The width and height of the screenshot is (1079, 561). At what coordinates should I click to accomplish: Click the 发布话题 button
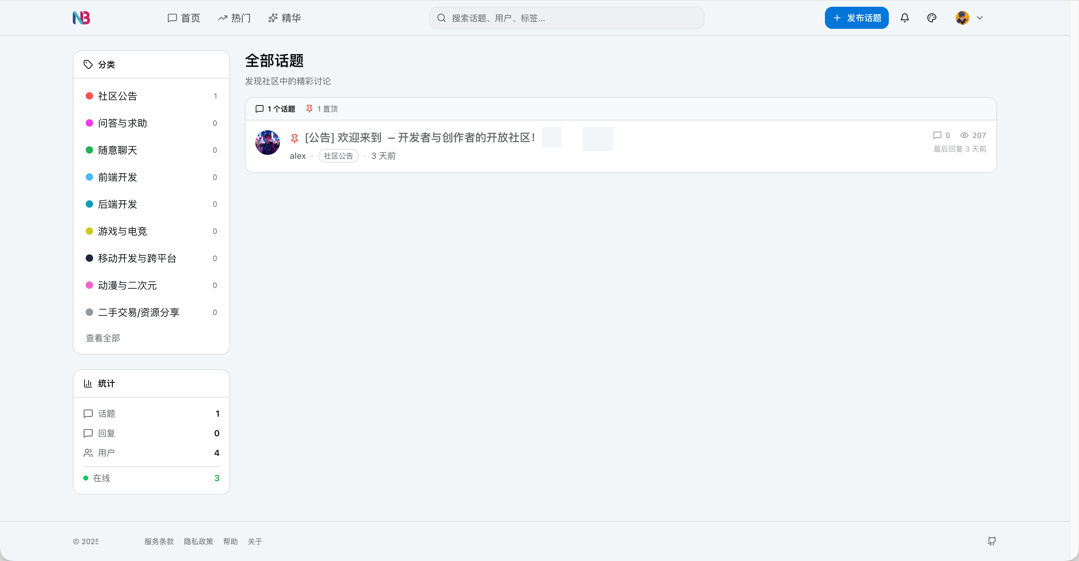click(x=857, y=18)
